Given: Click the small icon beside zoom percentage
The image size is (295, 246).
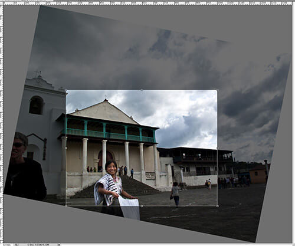Looking at the screenshot, I should pos(16,245).
